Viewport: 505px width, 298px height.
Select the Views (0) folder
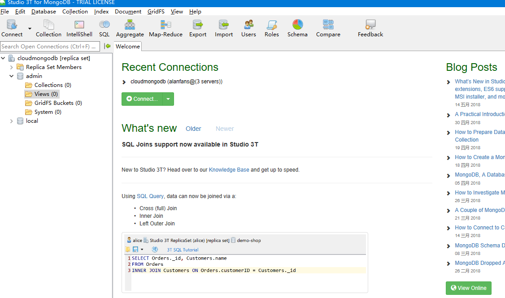46,94
